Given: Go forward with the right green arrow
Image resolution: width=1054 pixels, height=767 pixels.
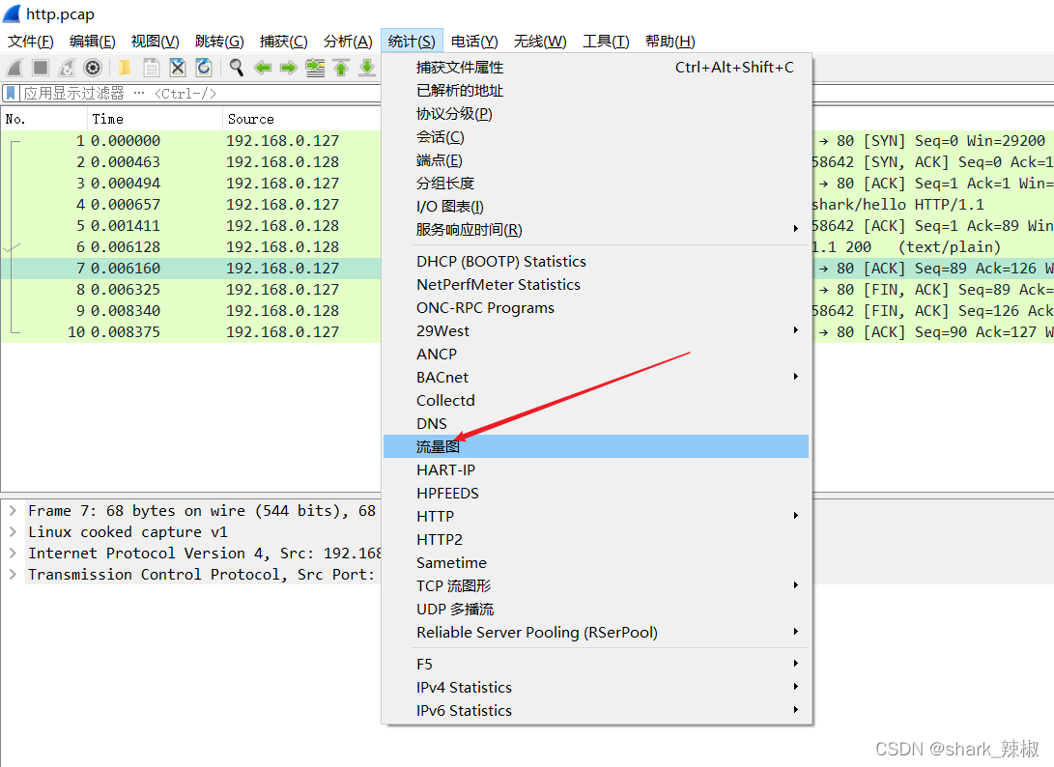Looking at the screenshot, I should tap(288, 68).
